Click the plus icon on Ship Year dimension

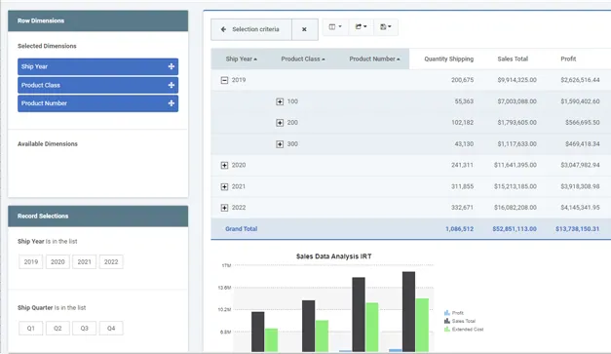[x=172, y=66]
